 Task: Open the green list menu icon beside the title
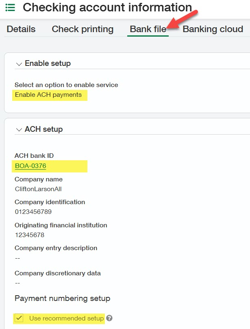pyautogui.click(x=10, y=7)
